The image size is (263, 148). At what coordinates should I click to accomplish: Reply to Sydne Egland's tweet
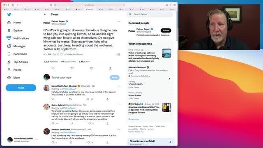pos(53,123)
